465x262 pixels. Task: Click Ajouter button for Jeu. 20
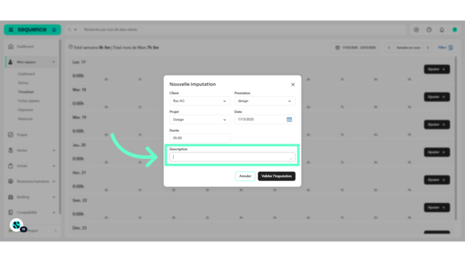pyautogui.click(x=437, y=152)
